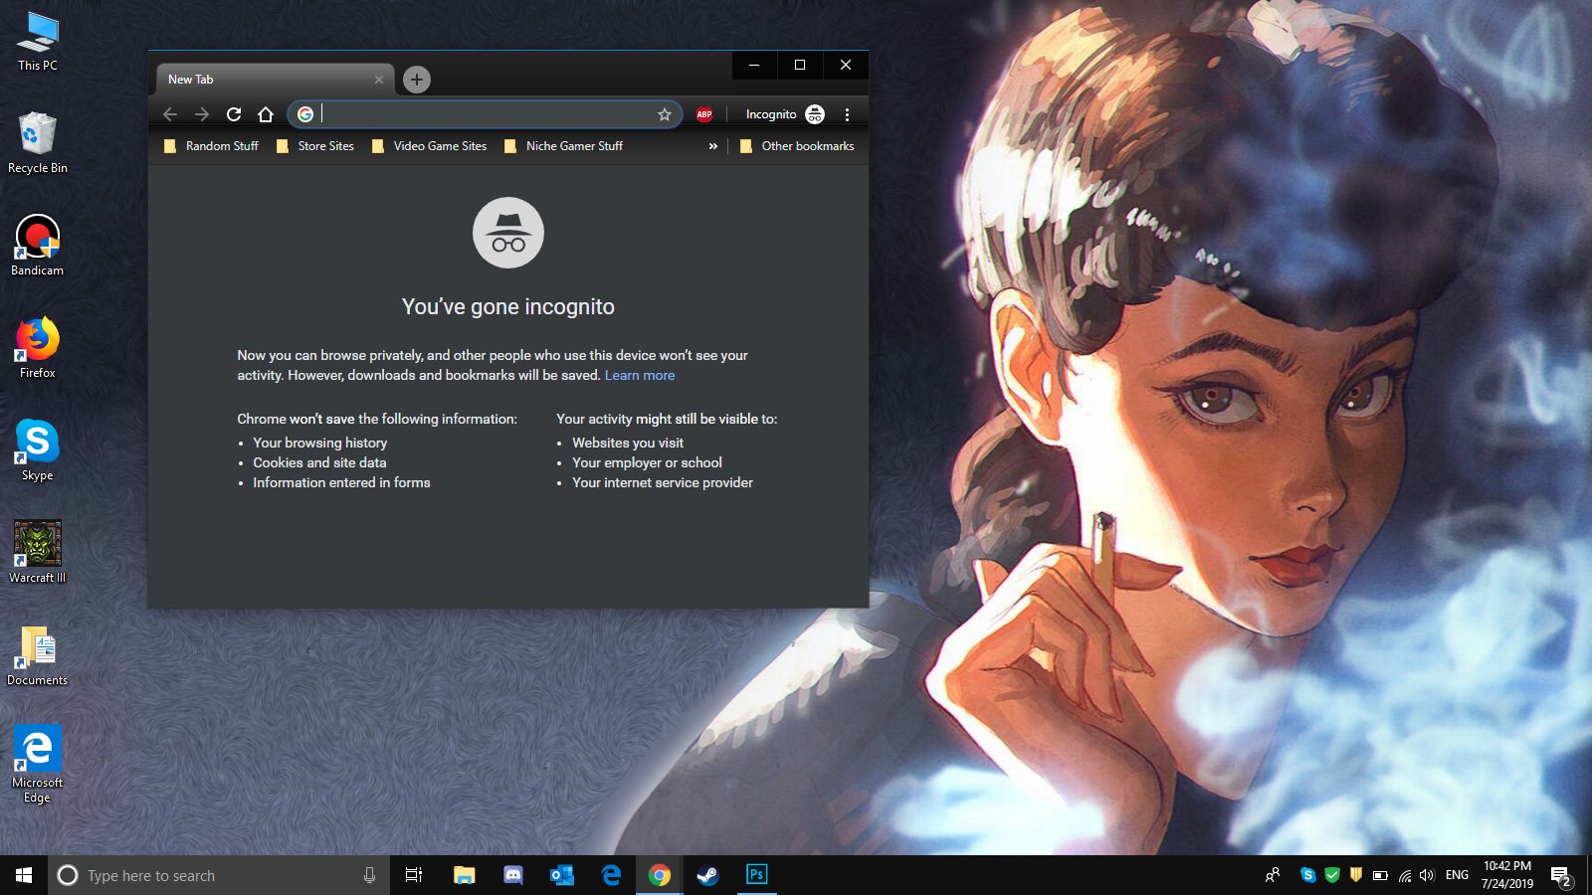Open Edge from the taskbar

click(611, 875)
